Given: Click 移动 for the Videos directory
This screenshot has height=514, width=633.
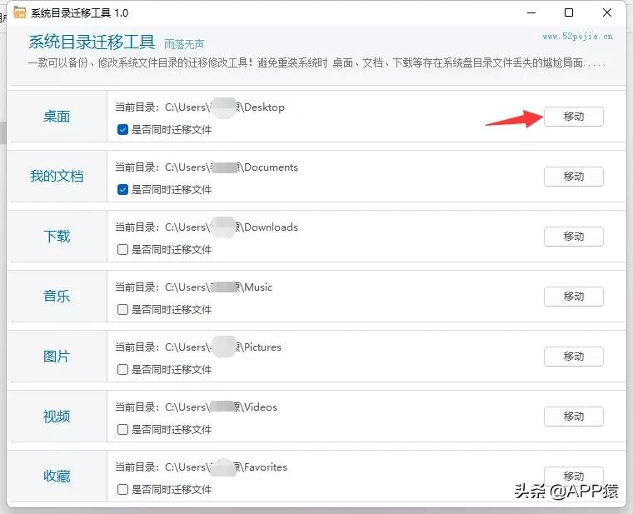Looking at the screenshot, I should (x=573, y=417).
